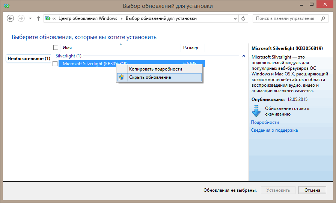Open the Подробности link
The width and height of the screenshot is (336, 203).
(x=265, y=122)
